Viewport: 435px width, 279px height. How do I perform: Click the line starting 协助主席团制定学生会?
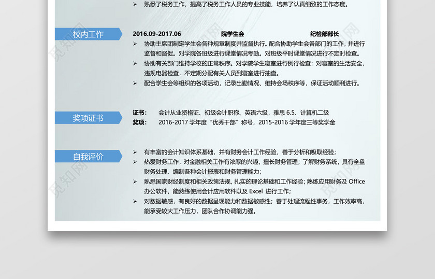[254, 44]
